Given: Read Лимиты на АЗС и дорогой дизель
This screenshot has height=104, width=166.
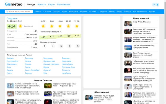Looking at the screenshot, I should click(x=144, y=31).
